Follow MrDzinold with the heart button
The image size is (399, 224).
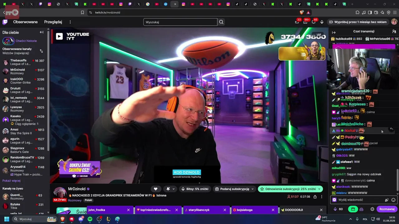[x=156, y=189]
